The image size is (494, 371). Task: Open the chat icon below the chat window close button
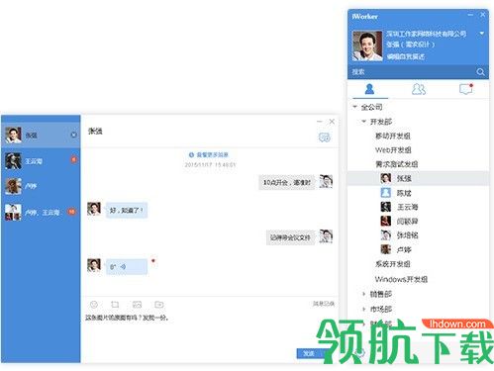[325, 138]
